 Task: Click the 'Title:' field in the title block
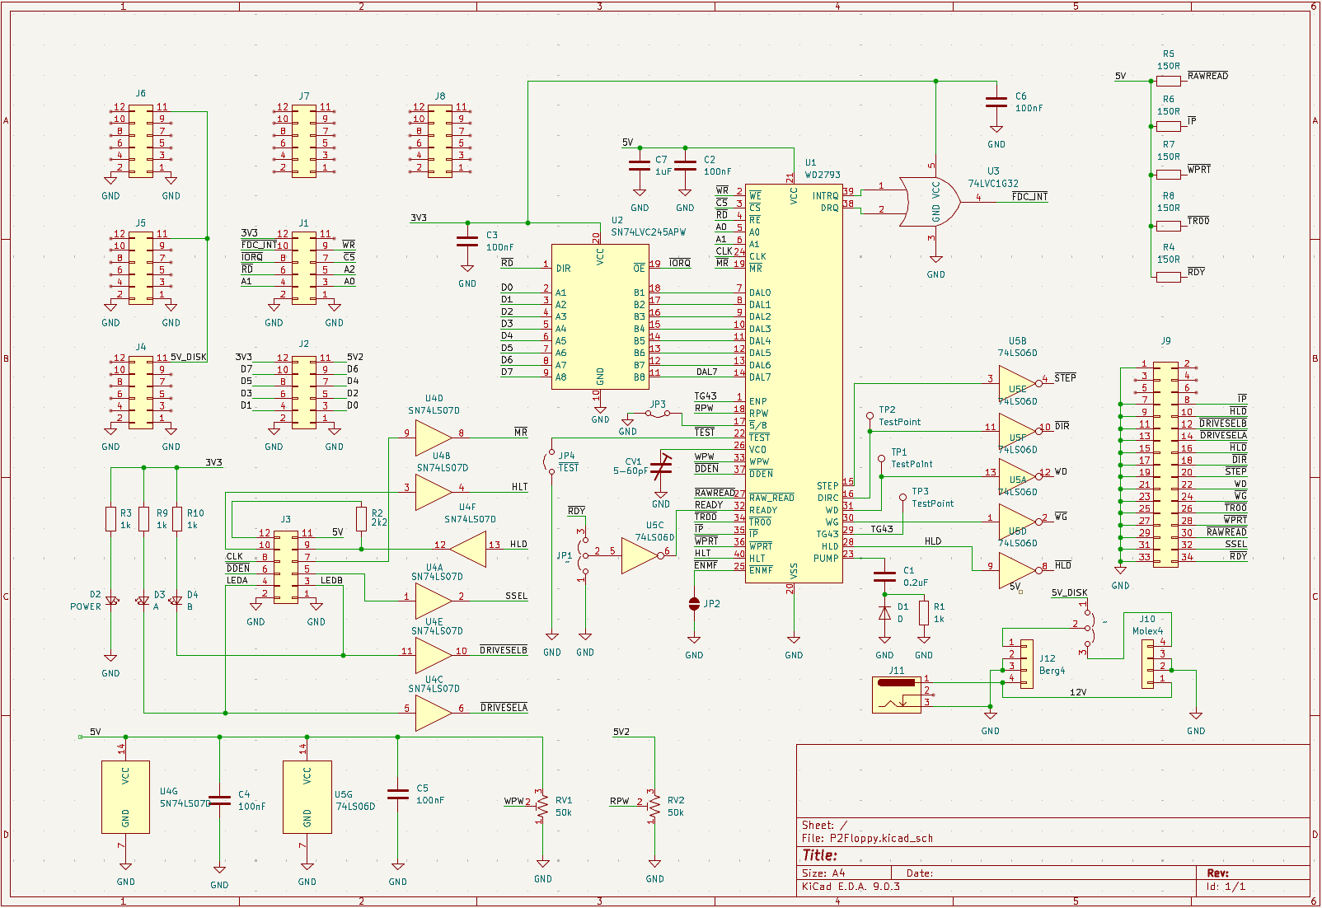click(820, 855)
